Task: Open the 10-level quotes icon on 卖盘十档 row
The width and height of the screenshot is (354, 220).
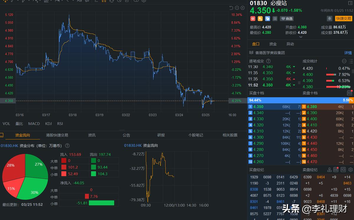Action: click(349, 93)
